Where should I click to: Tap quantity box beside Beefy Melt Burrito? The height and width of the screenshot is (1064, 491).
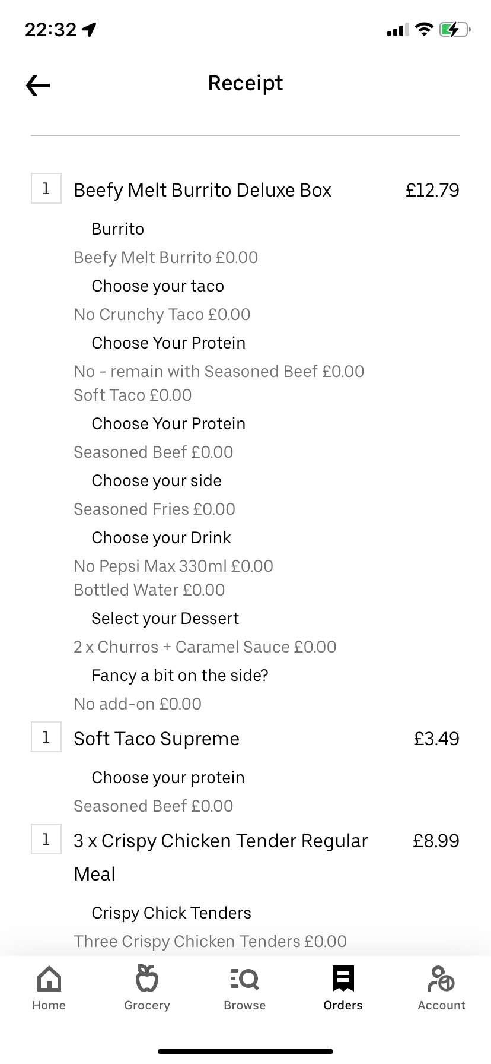(x=46, y=189)
